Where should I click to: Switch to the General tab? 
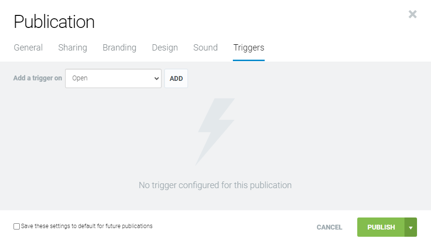point(28,48)
